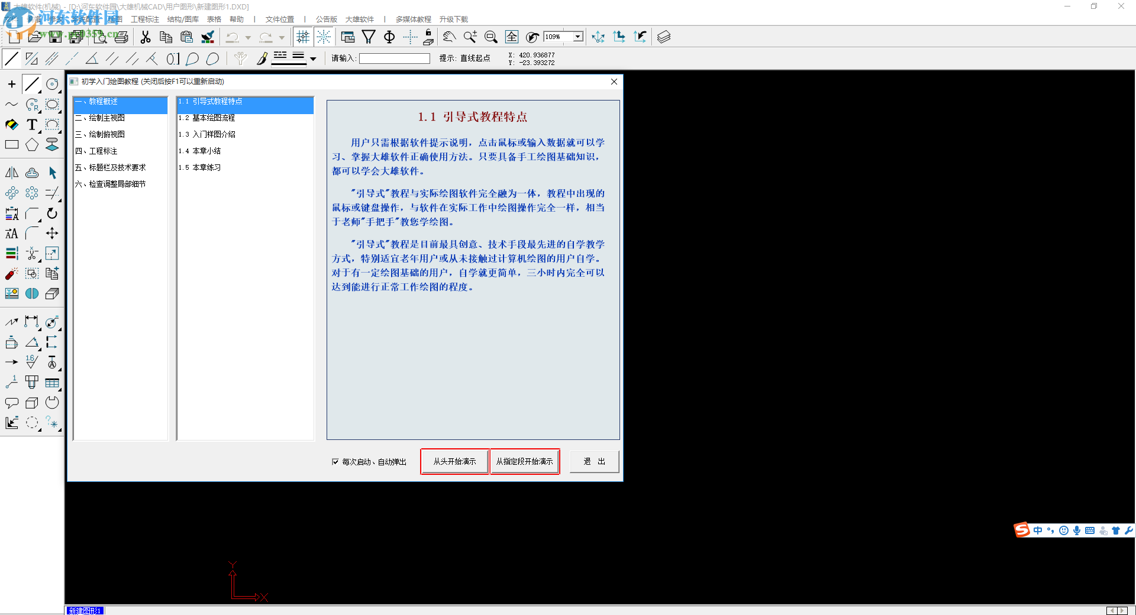Click inside the 请输入 input field
This screenshot has width=1136, height=615.
pyautogui.click(x=395, y=58)
